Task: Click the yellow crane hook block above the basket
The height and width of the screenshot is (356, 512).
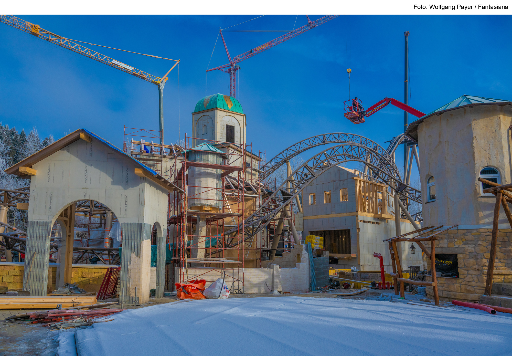Action: coord(349,70)
